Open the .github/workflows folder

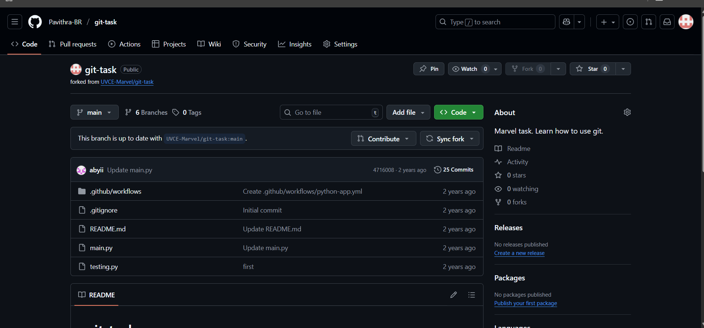[115, 191]
